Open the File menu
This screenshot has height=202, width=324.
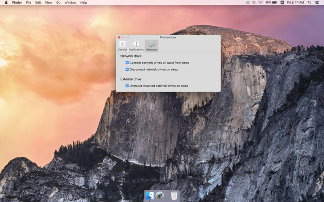[x=28, y=2]
